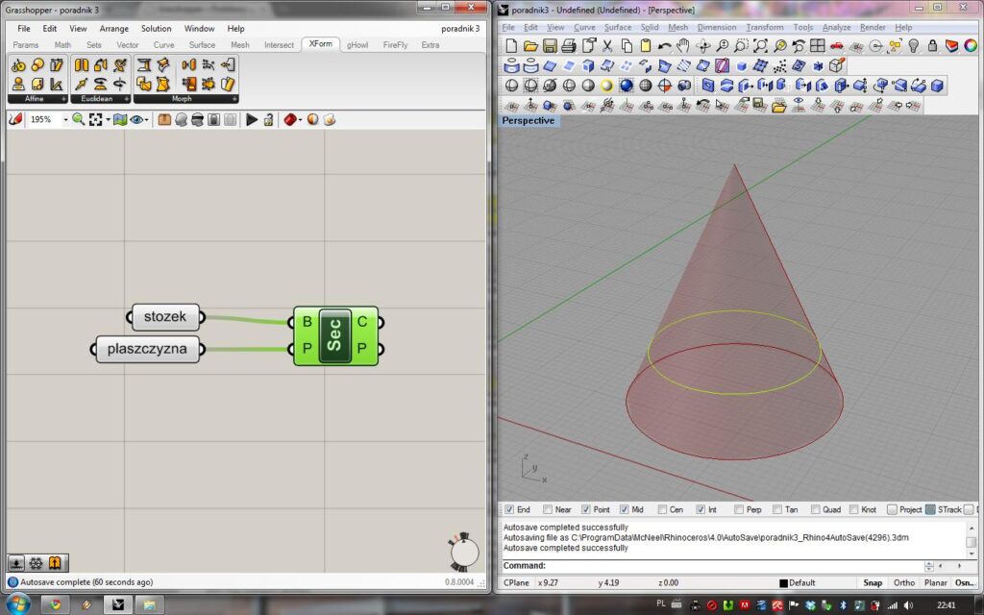Click the compass widget on Grasshopper canvas
The width and height of the screenshot is (984, 615).
pyautogui.click(x=464, y=552)
